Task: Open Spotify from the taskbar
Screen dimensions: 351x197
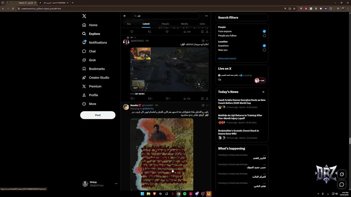Action: (185, 194)
